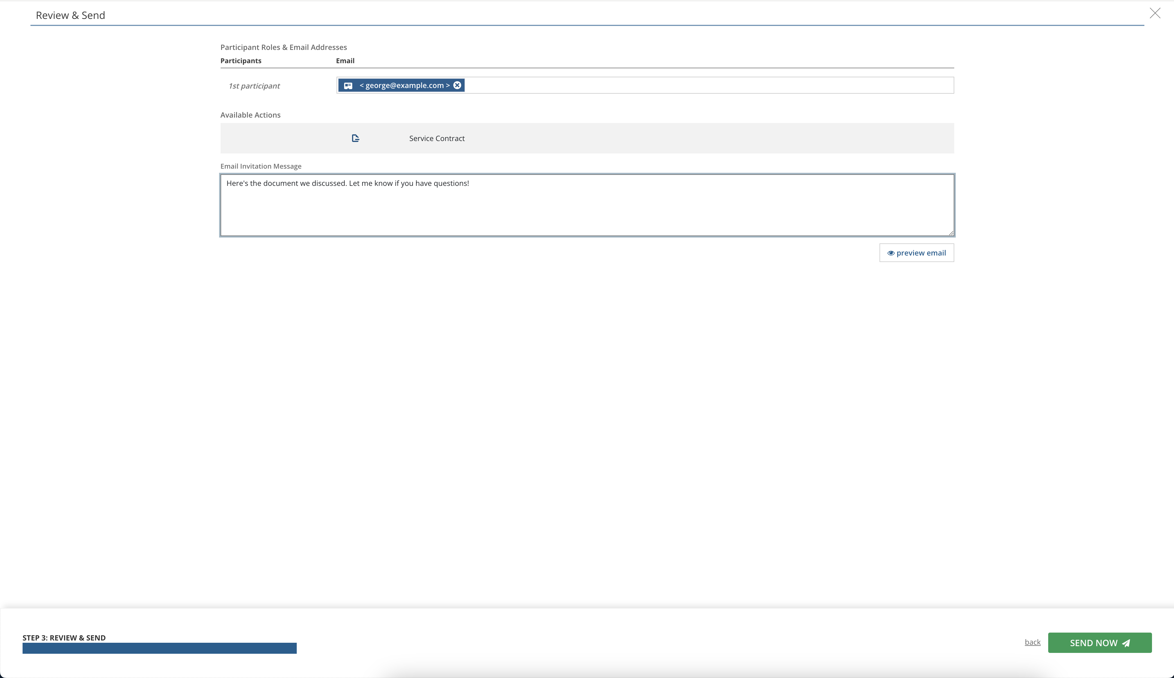Click Participant Roles & Email Addresses heading

click(x=283, y=47)
